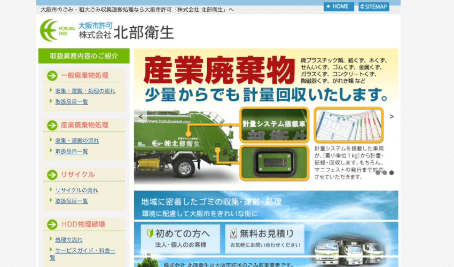
Task: Click the Hokubu Eisei company logo
Action: point(57,30)
